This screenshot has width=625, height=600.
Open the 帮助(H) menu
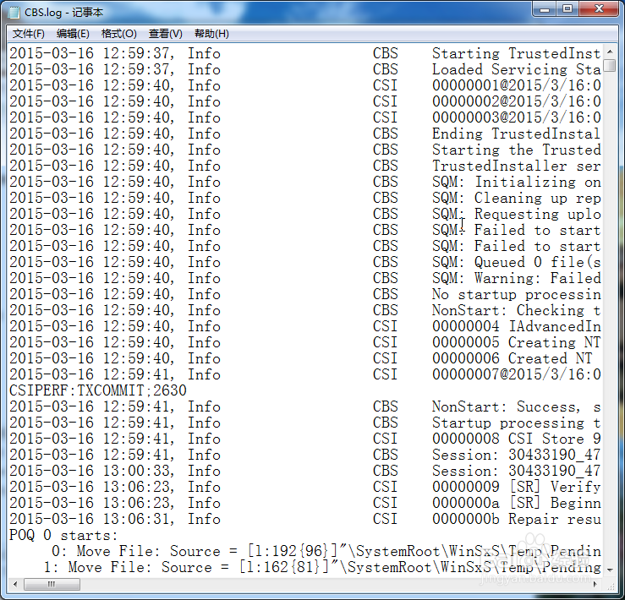(211, 34)
